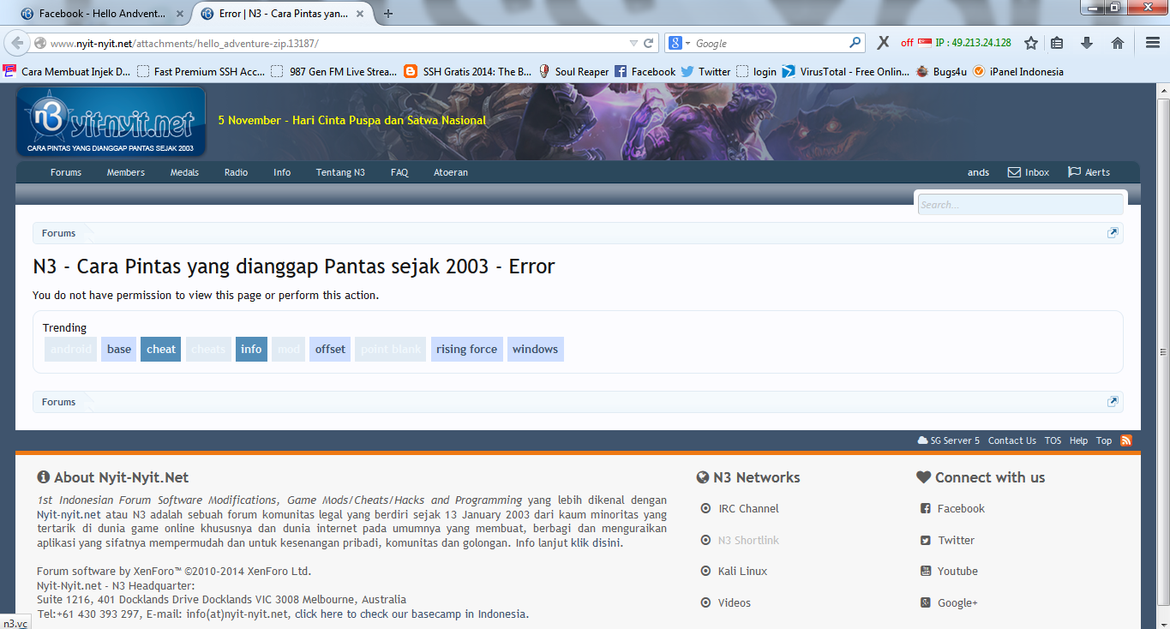Image resolution: width=1170 pixels, height=629 pixels.
Task: Click the forum Search field
Action: click(1020, 204)
